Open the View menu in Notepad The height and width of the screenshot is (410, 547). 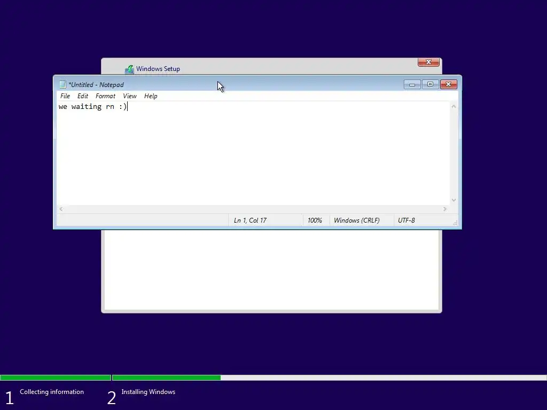pyautogui.click(x=129, y=96)
